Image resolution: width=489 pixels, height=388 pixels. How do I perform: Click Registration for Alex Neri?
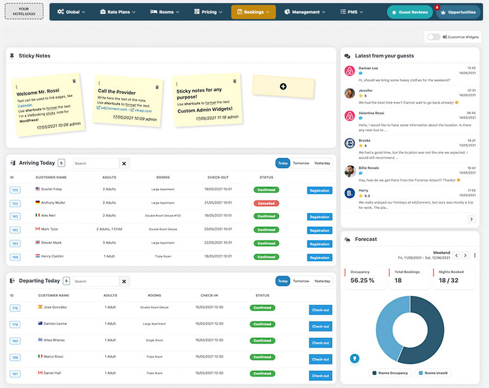point(319,217)
